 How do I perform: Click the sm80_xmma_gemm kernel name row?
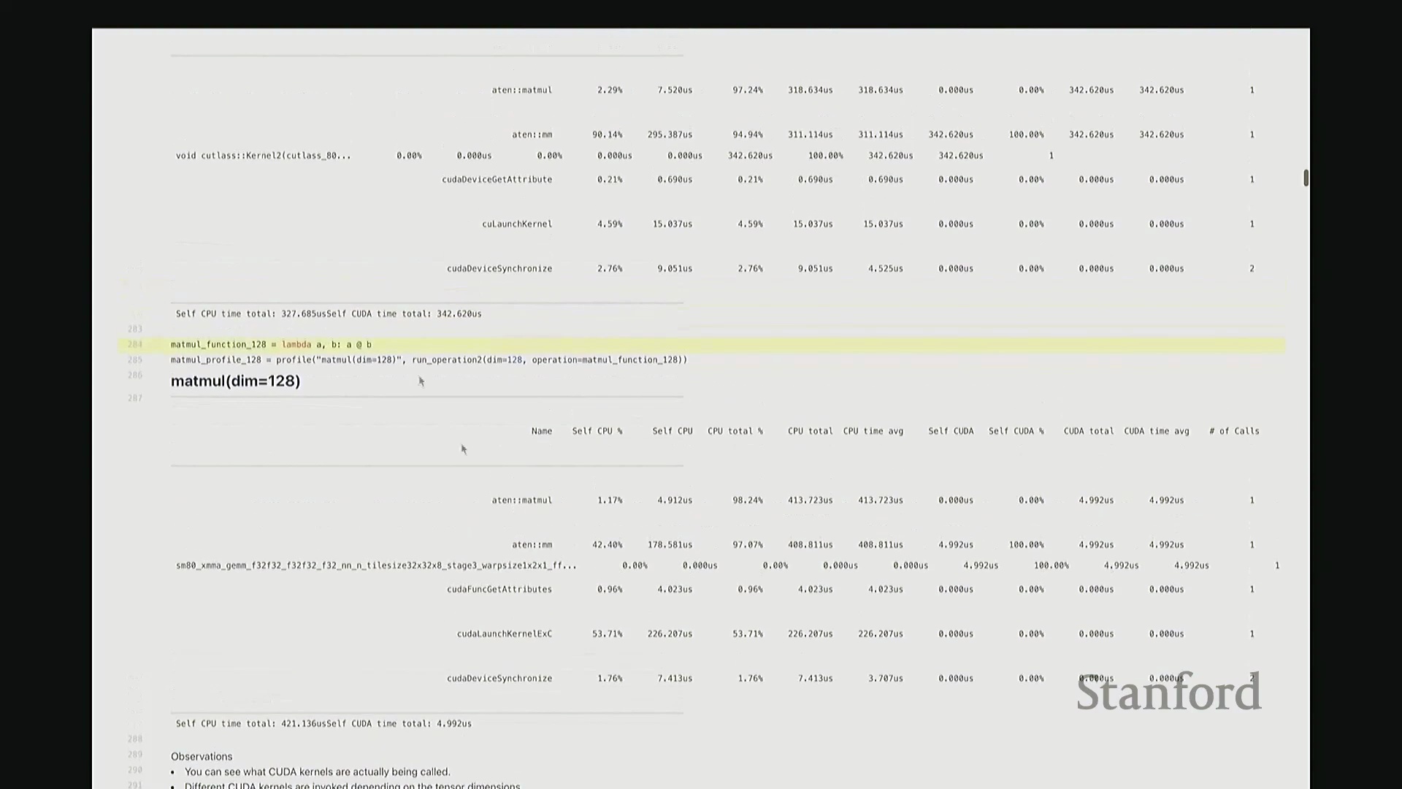[376, 565]
